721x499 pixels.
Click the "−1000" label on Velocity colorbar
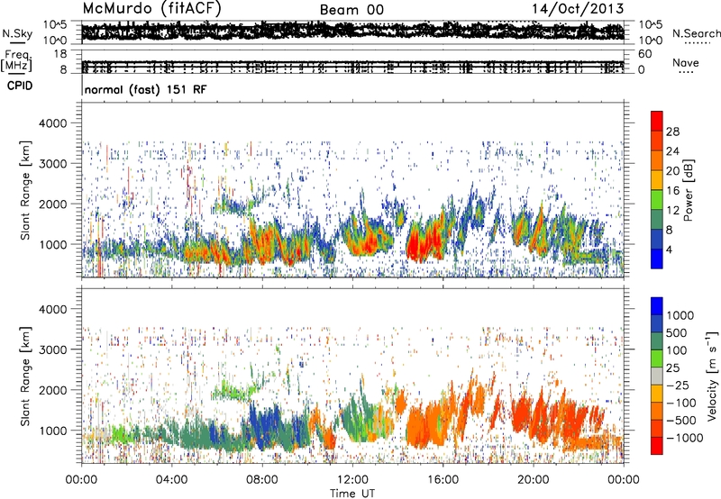tap(684, 438)
